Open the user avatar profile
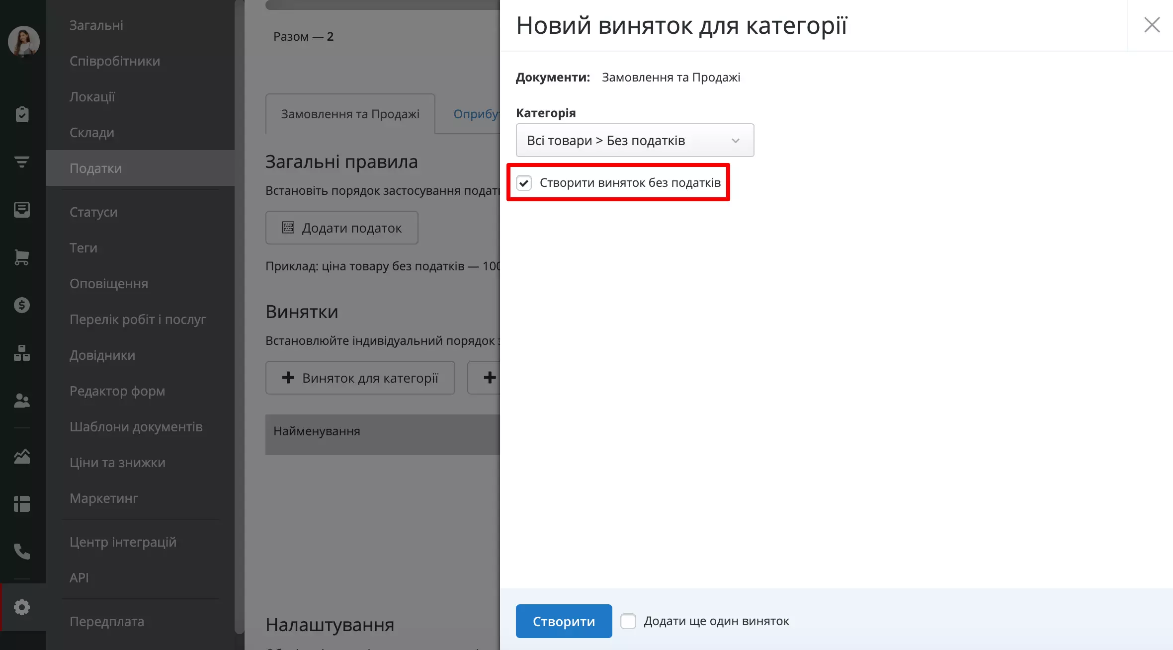1173x650 pixels. 23,42
